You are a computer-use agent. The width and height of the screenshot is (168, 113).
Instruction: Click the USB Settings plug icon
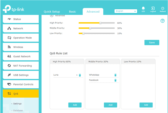click(x=9, y=75)
